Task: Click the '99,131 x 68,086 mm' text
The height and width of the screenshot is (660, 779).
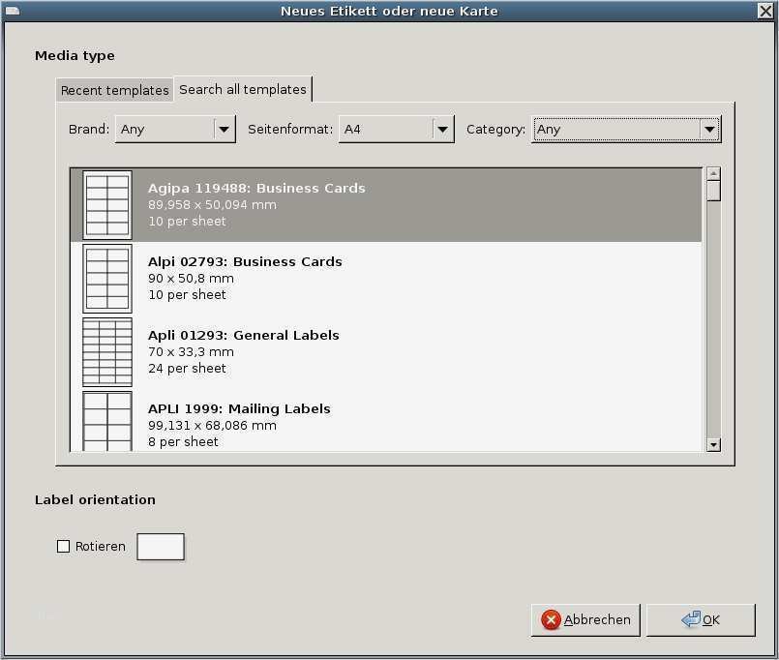Action: click(212, 426)
